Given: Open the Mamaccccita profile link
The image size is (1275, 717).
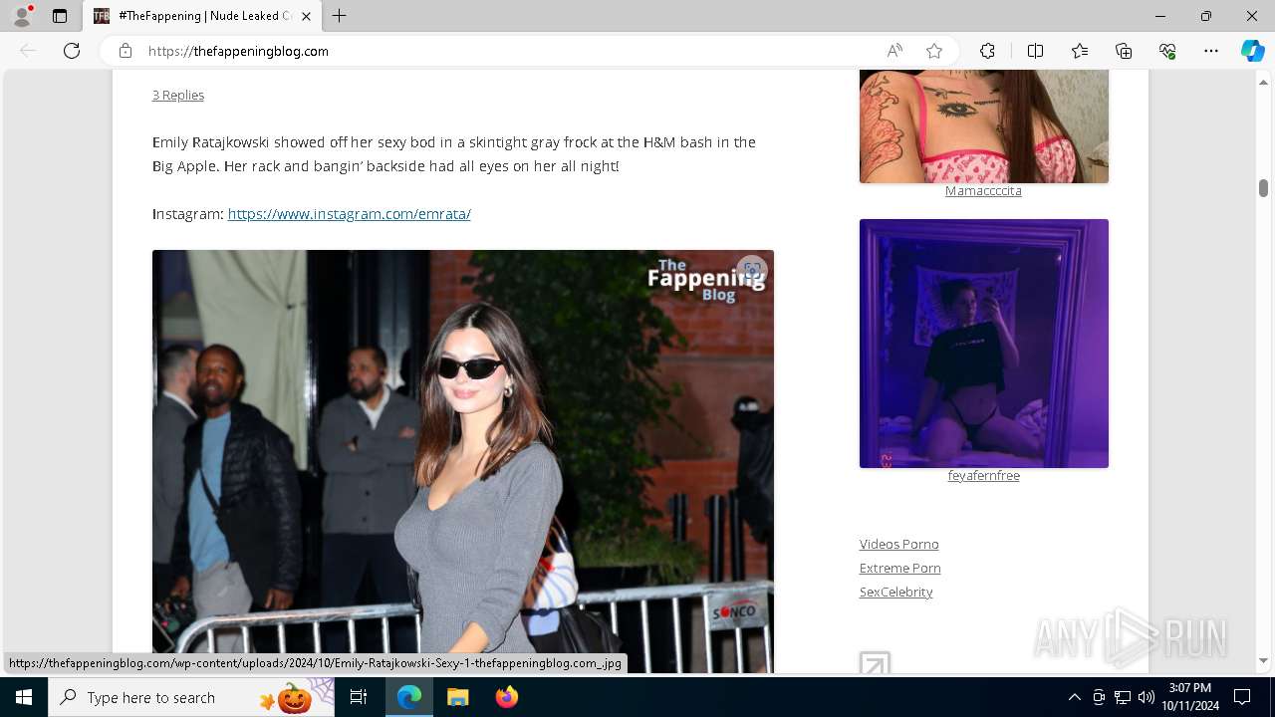Looking at the screenshot, I should (983, 191).
